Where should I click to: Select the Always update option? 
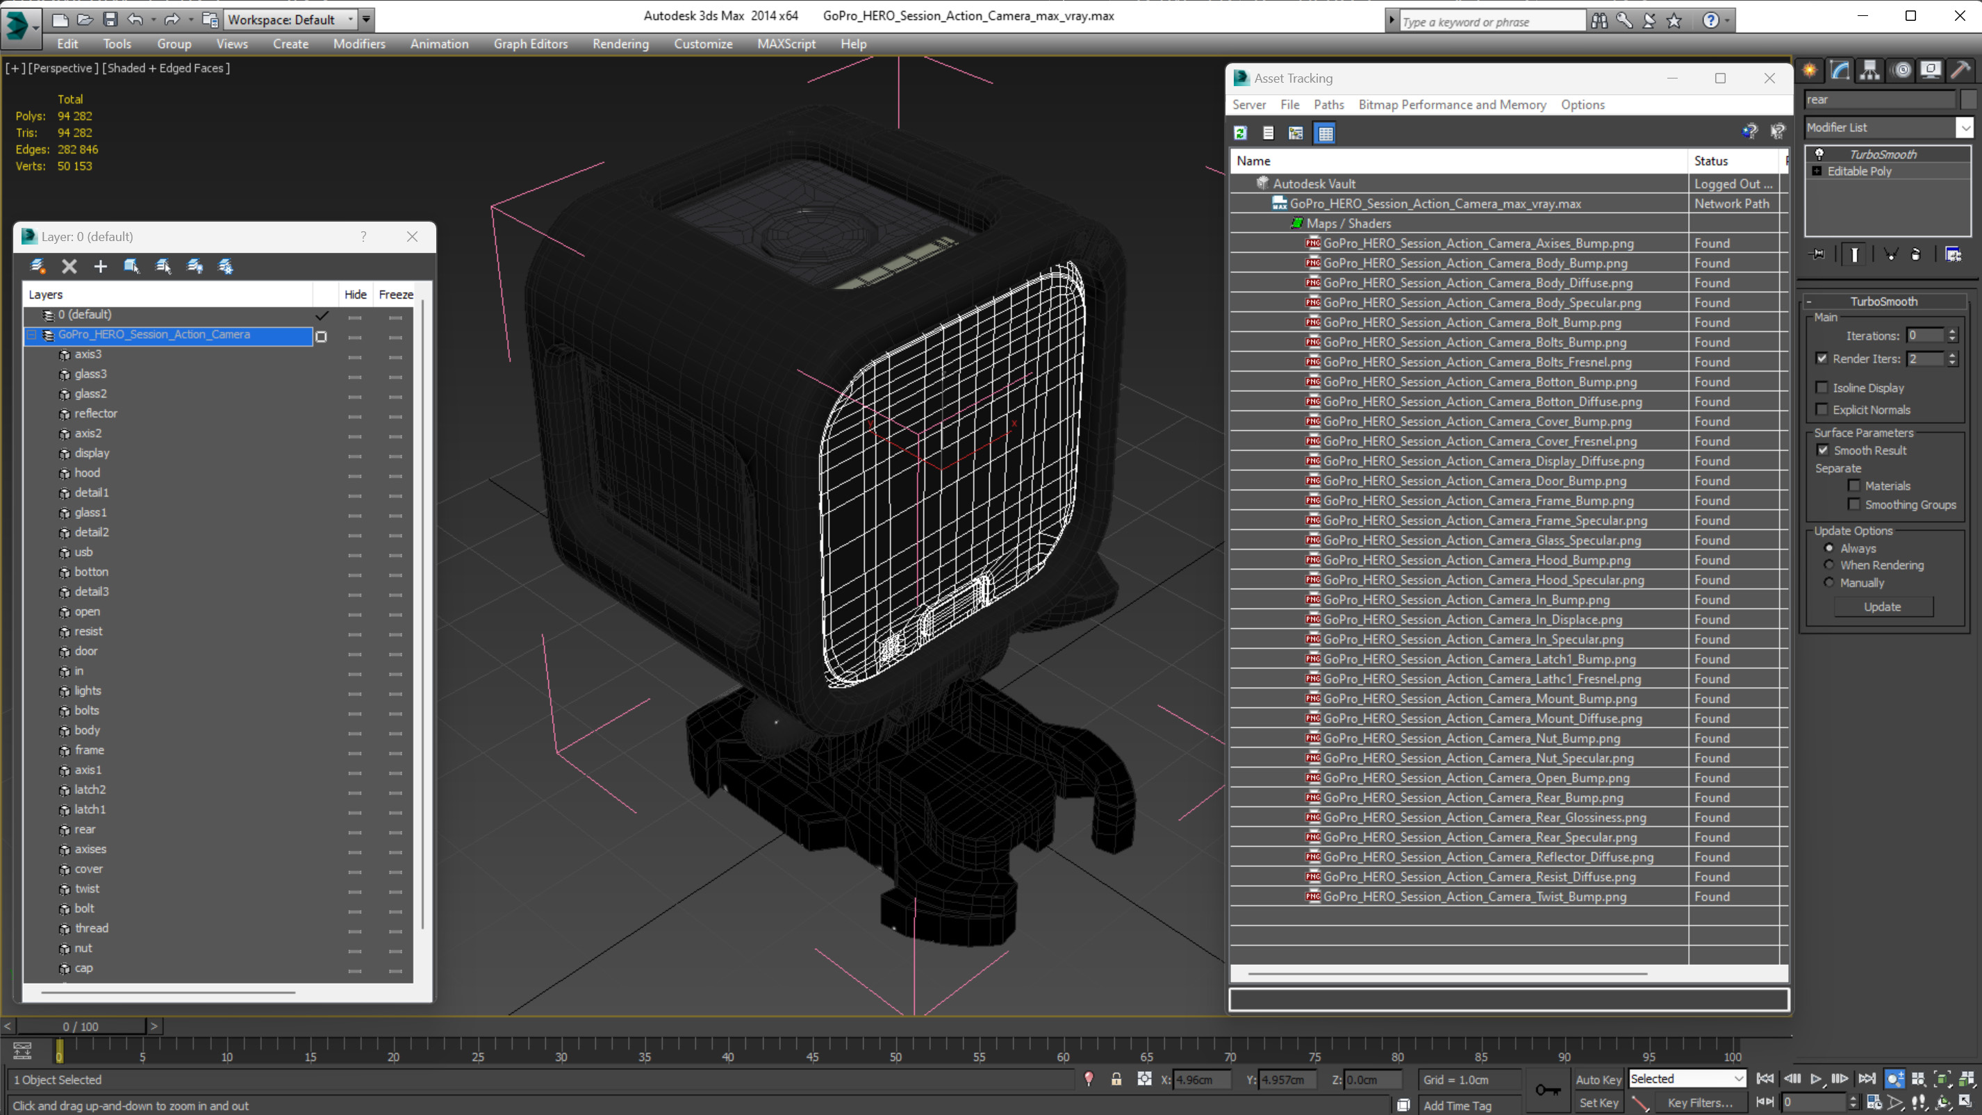tap(1829, 548)
